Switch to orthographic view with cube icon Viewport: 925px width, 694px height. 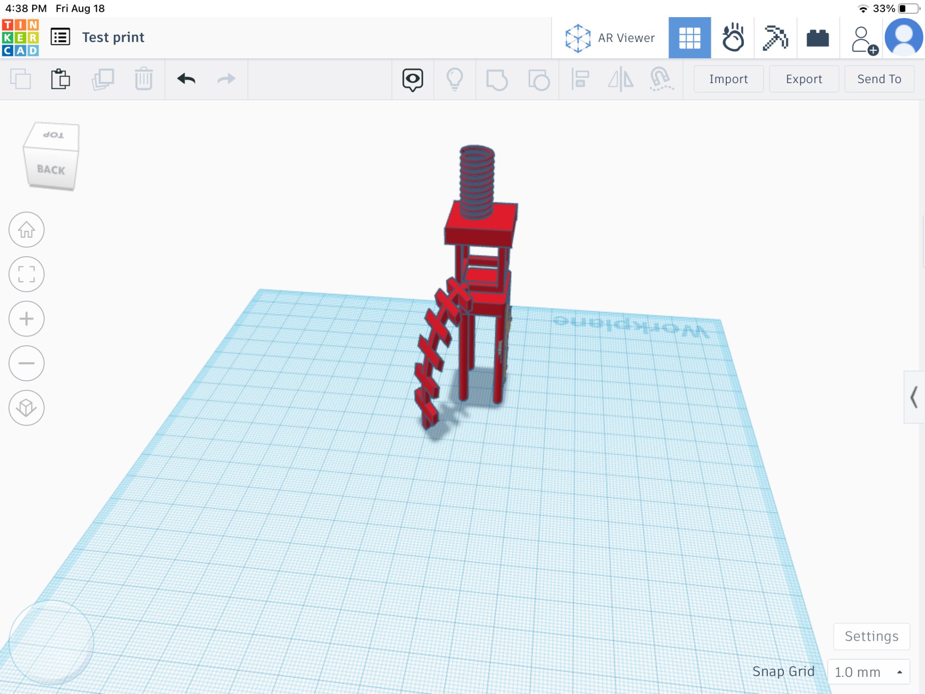(x=26, y=408)
